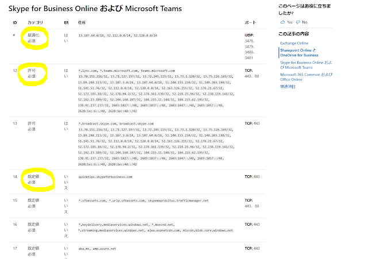Click TCP 443, 80 port in row 15
This screenshot has height=259, width=368.
(252, 203)
